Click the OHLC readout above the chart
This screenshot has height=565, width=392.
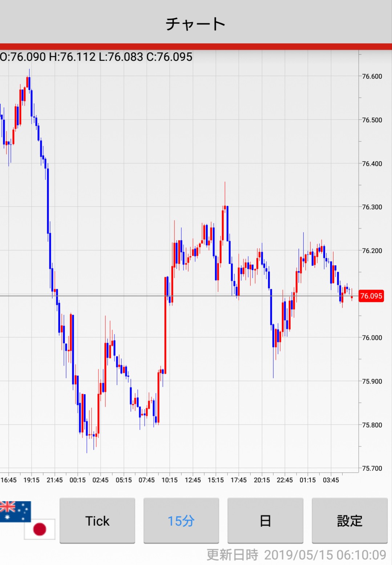point(96,57)
